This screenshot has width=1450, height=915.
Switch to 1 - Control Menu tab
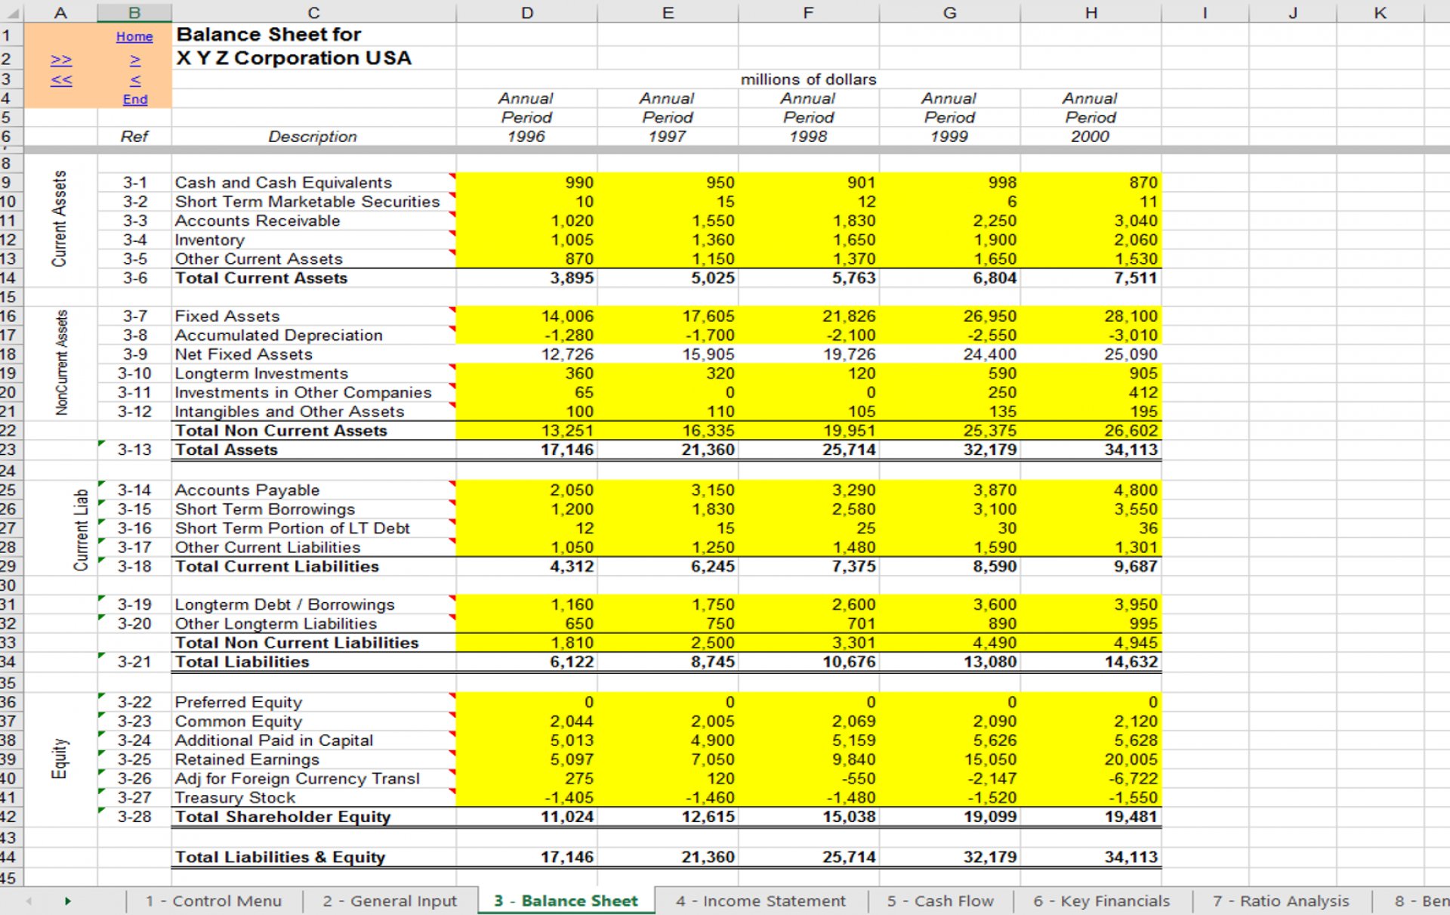pos(214,901)
